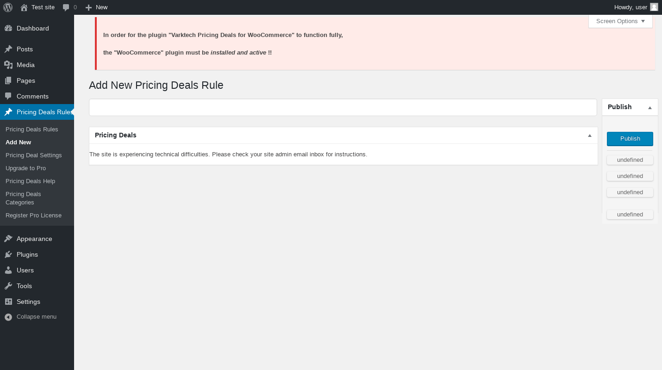Open Plugins menu label

click(27, 254)
